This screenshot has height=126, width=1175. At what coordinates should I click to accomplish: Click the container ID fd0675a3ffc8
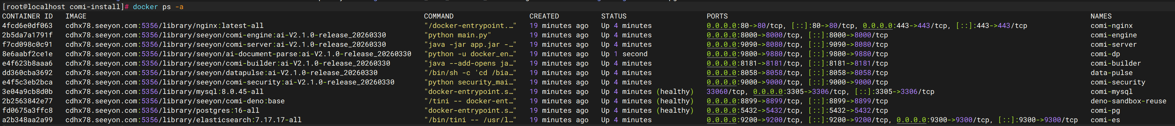pyautogui.click(x=27, y=111)
